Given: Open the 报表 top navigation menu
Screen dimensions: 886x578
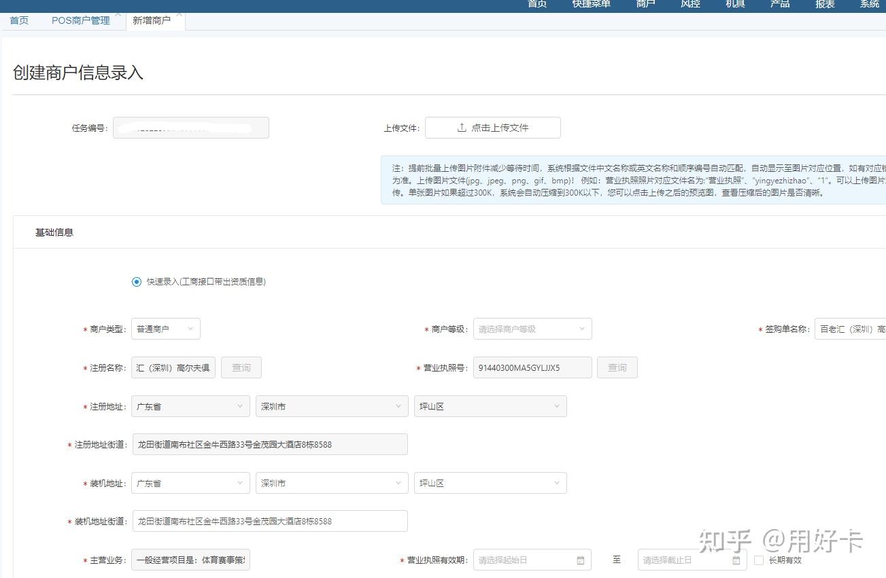Looking at the screenshot, I should point(825,4).
